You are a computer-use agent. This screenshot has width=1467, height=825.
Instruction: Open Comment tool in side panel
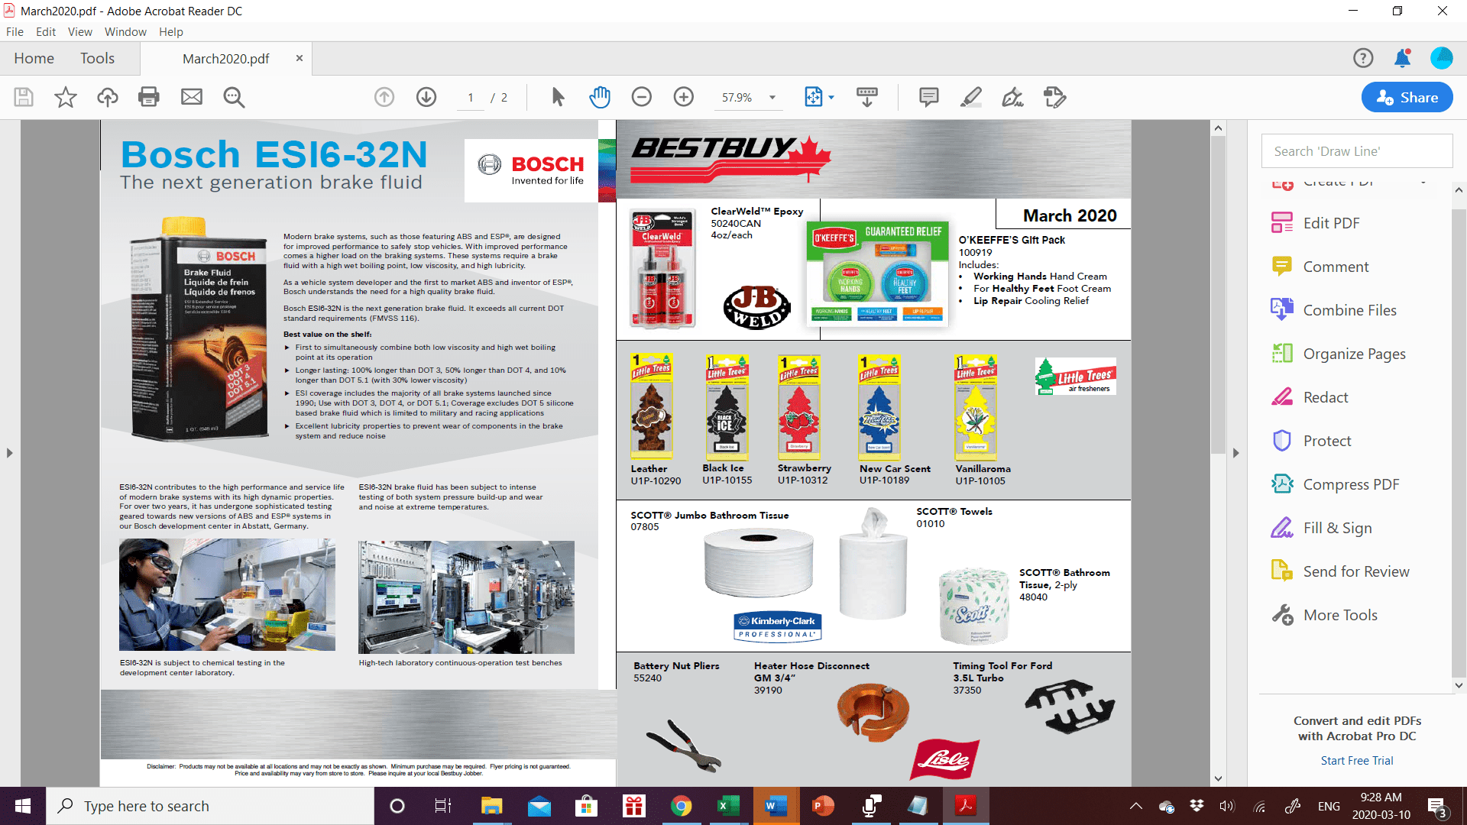(x=1336, y=267)
